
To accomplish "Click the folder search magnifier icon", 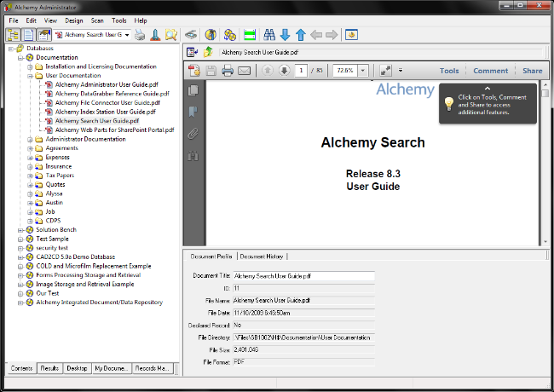I will pos(171,35).
